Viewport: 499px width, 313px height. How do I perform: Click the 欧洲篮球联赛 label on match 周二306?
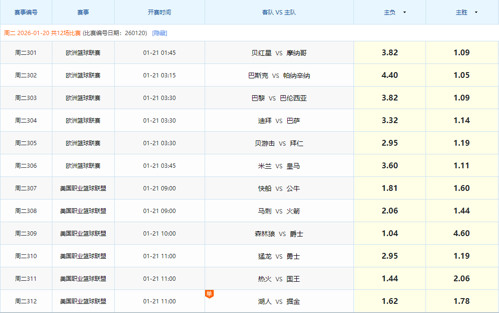[83, 165]
